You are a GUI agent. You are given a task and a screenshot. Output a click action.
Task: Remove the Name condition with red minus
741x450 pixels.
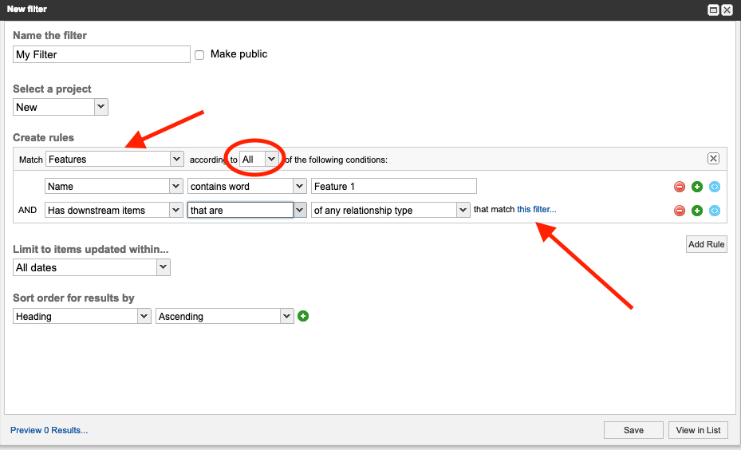coord(679,187)
